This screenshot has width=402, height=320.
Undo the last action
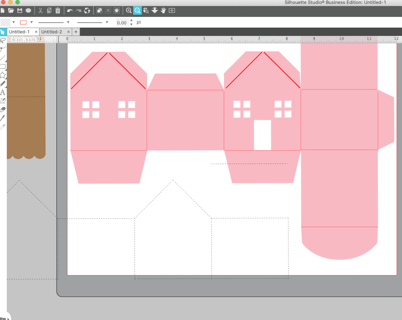(x=70, y=11)
